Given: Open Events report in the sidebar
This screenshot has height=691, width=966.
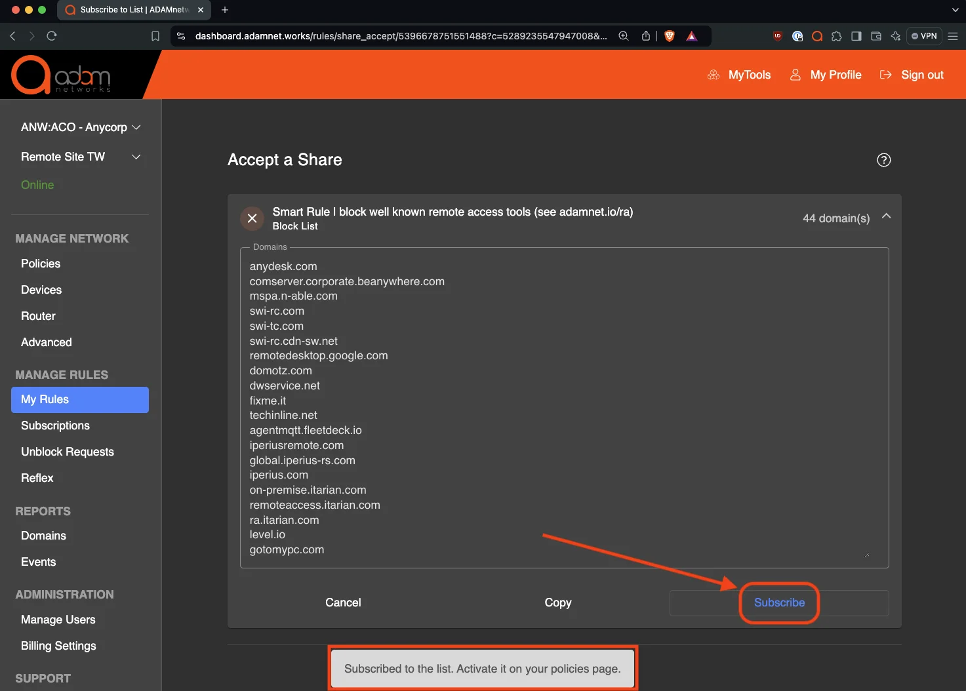Looking at the screenshot, I should click(x=39, y=562).
